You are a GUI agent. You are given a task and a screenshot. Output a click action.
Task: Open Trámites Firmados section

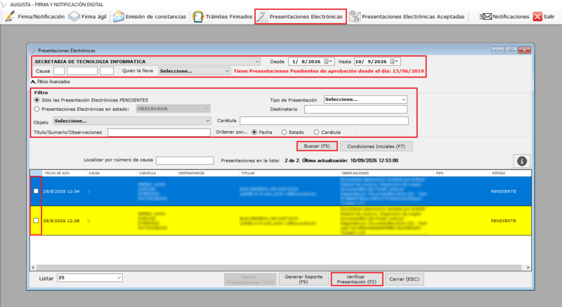tap(223, 16)
